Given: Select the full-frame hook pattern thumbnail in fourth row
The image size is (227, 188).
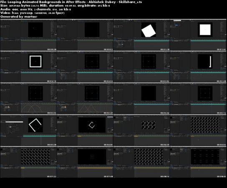Looking at the screenshot, I should [x=198, y=130].
